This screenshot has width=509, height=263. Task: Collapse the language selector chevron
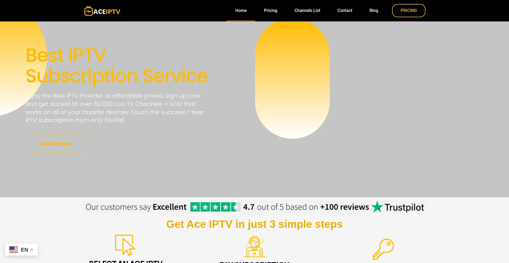(x=31, y=249)
